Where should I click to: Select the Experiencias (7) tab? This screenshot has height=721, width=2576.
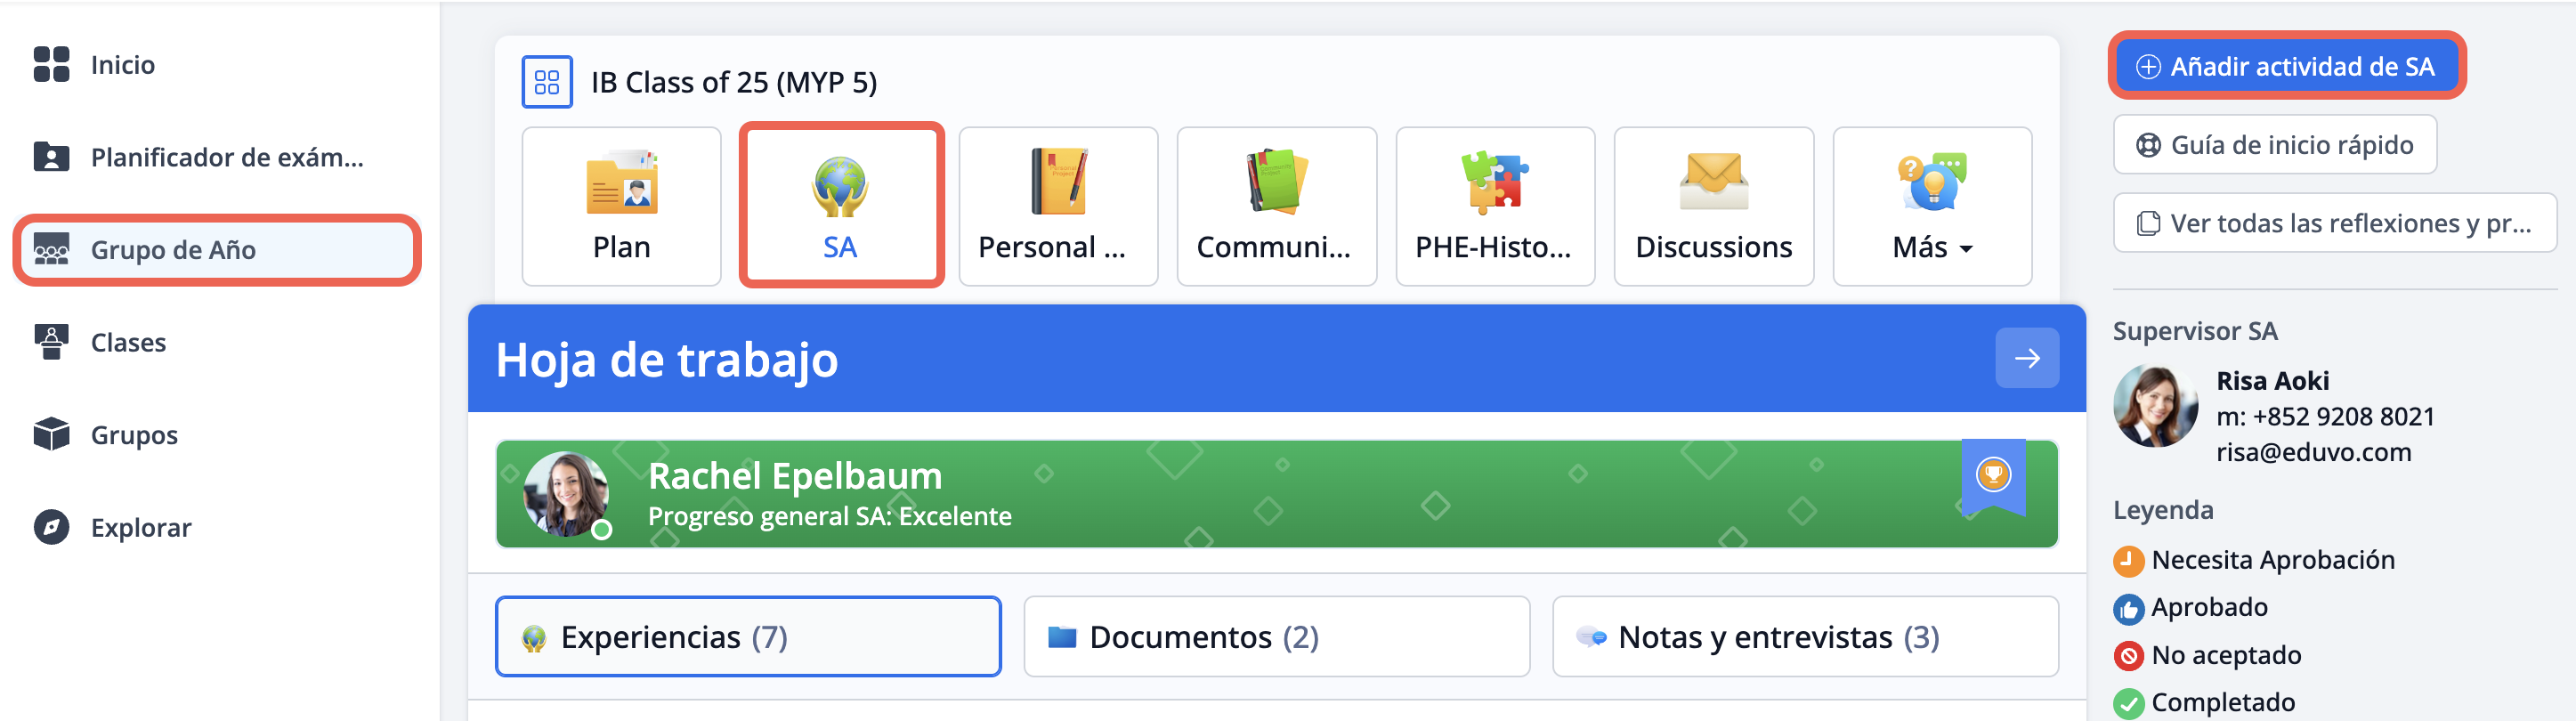pos(748,637)
